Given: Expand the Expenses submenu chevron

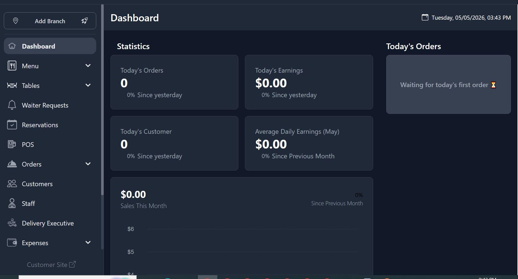Looking at the screenshot, I should tap(88, 242).
